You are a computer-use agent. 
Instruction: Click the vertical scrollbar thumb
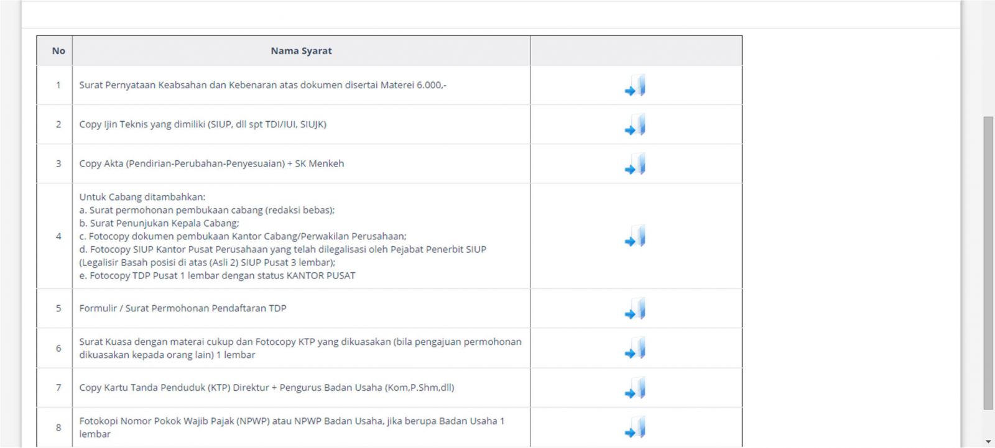988,262
